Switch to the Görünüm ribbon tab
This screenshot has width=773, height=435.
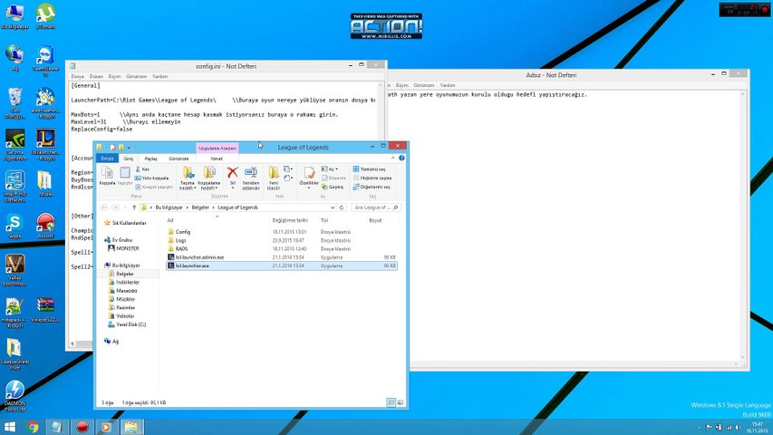(179, 159)
